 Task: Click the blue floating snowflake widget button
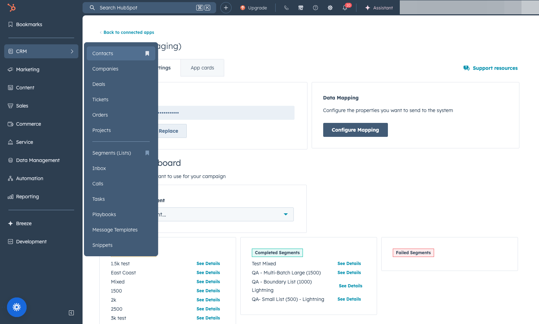[17, 307]
